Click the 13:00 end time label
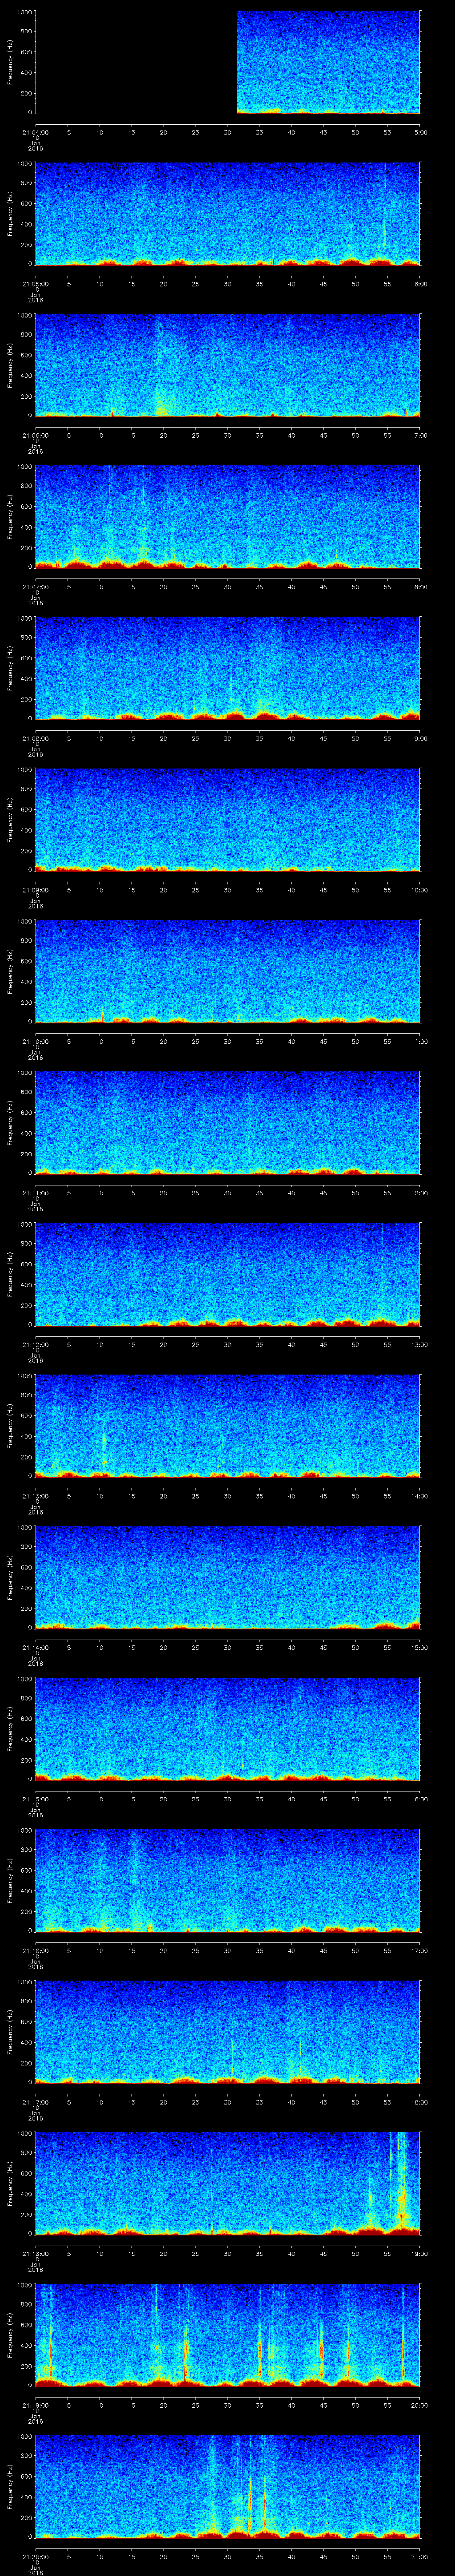Screen dimensions: 455x2576 (x=419, y=1344)
